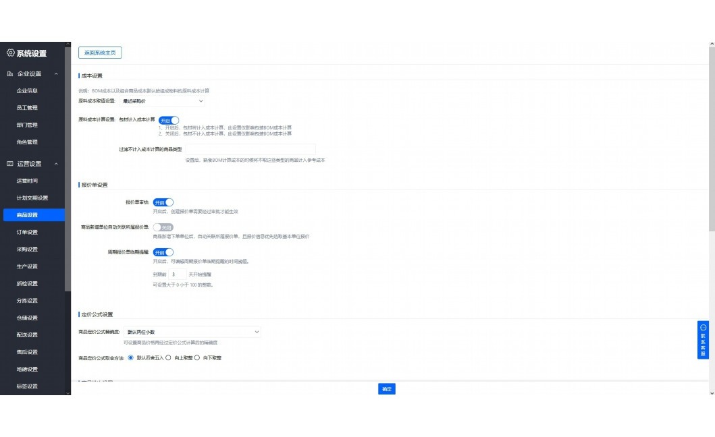The width and height of the screenshot is (715, 437).
Task: Collapse the 企业设置 menu chevron
Action: (57, 74)
